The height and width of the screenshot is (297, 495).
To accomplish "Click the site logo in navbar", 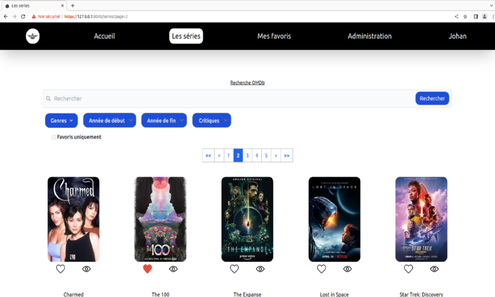I will [33, 36].
